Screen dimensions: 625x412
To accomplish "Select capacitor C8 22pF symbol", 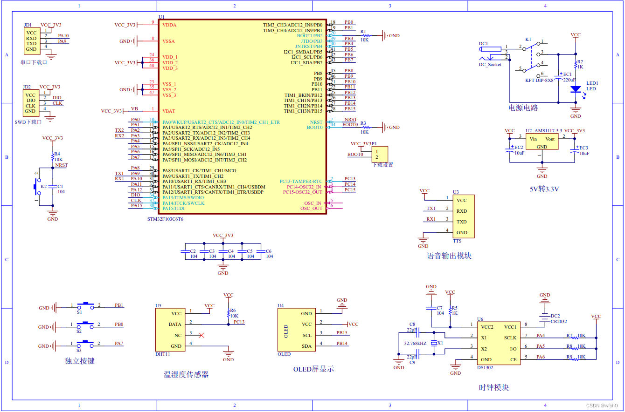I will (x=419, y=332).
